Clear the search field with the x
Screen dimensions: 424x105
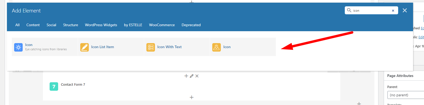tap(393, 11)
